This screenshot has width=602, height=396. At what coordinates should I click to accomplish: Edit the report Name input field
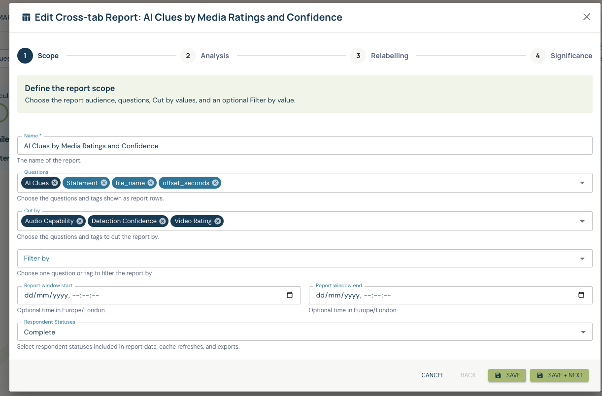(304, 146)
